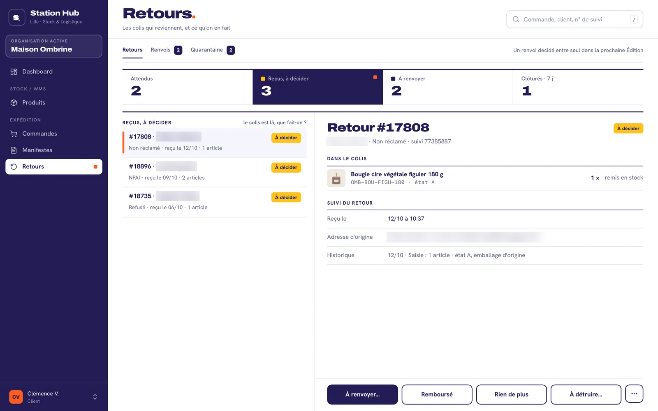Open return #17808 in the list
Image resolution: width=658 pixels, height=411 pixels.
(x=215, y=142)
